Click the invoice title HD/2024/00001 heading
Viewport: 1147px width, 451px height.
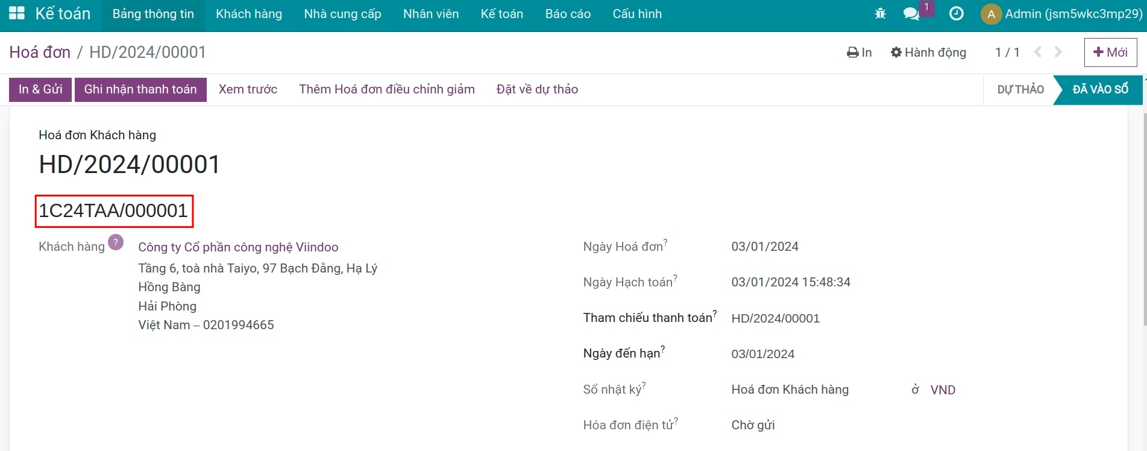pyautogui.click(x=130, y=165)
